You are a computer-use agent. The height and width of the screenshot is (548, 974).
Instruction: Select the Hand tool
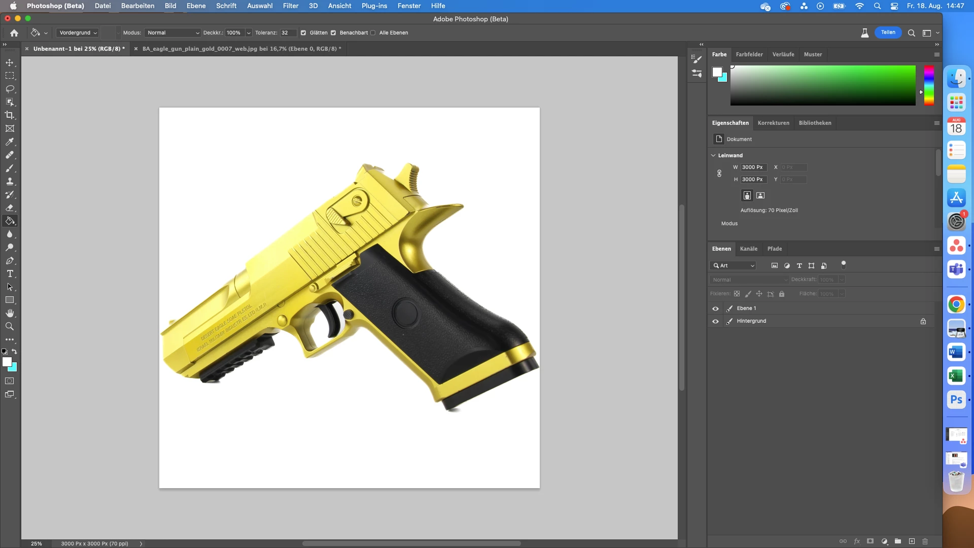pyautogui.click(x=10, y=314)
